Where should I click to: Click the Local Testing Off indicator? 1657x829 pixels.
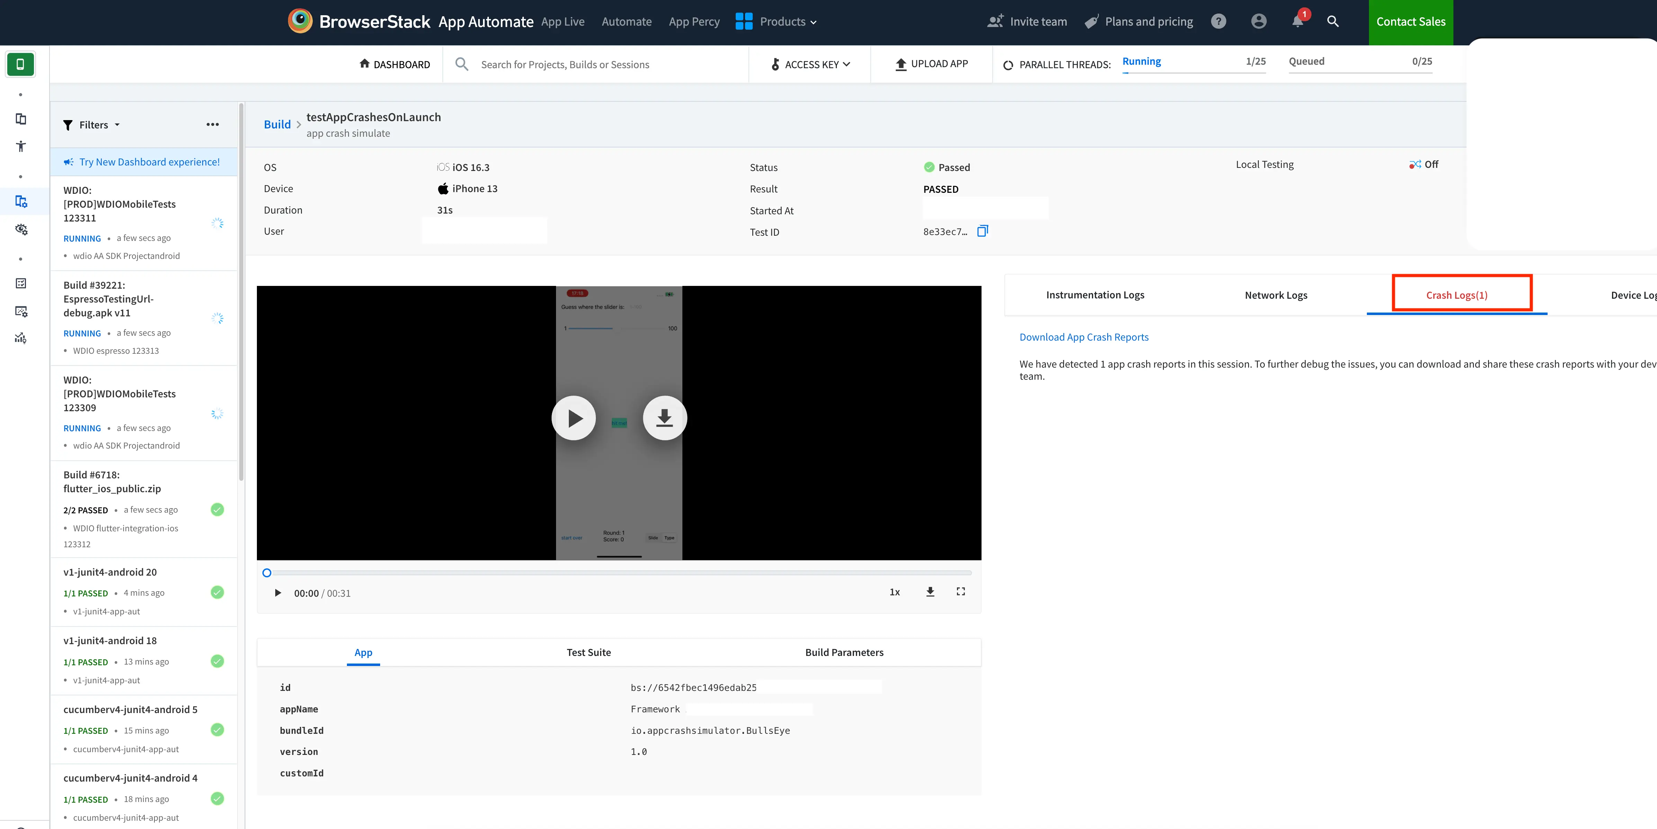[x=1424, y=165]
